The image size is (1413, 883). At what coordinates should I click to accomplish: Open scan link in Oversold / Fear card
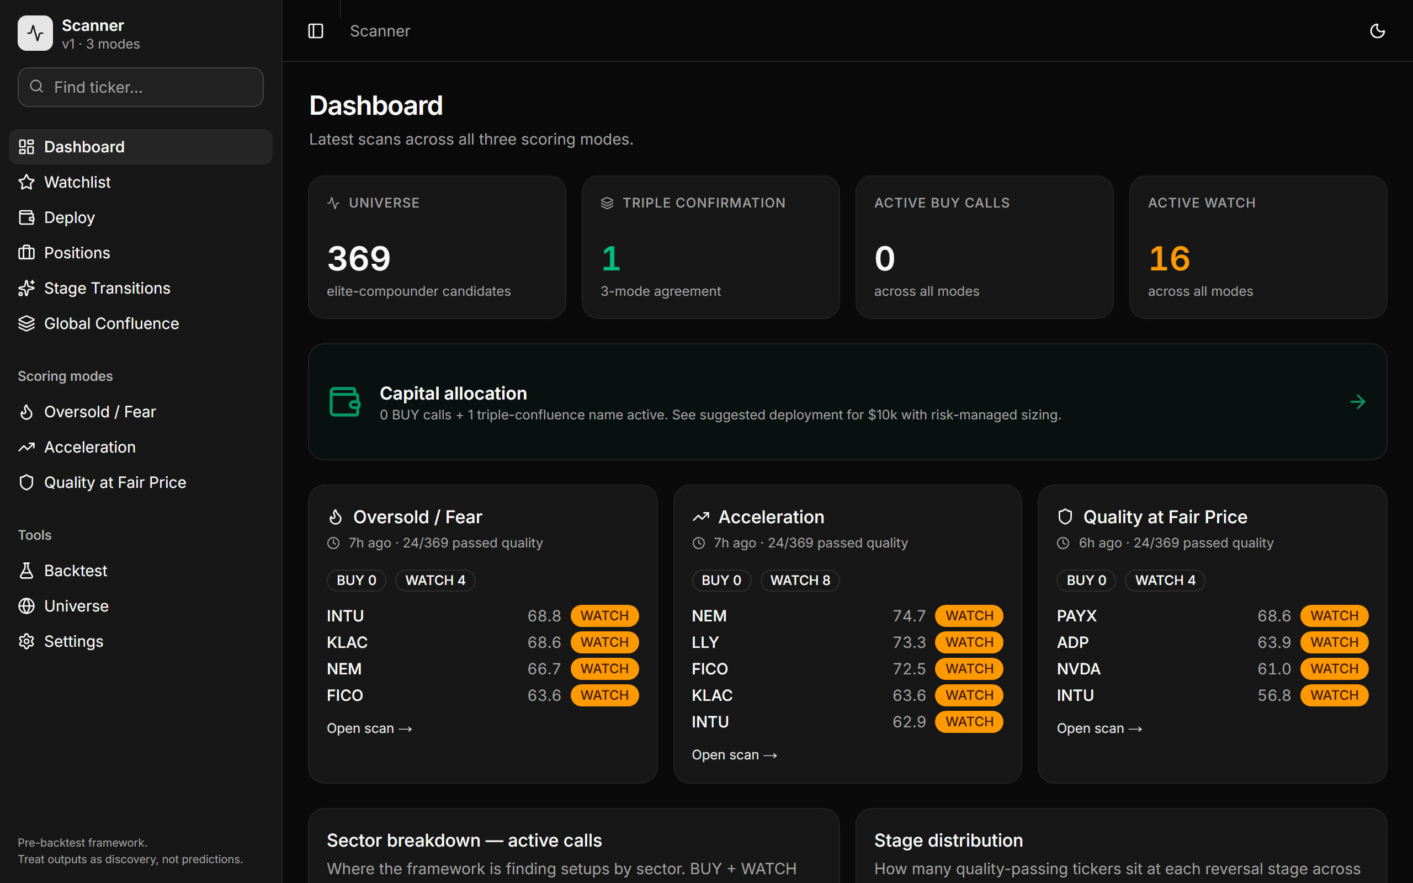tap(370, 728)
